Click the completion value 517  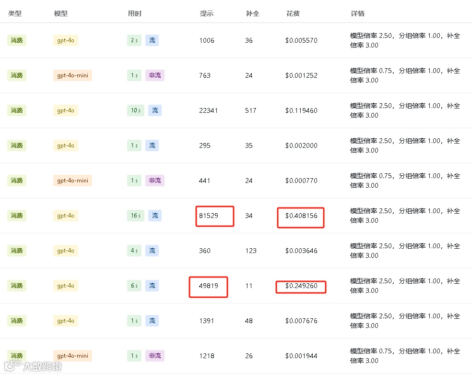click(250, 110)
